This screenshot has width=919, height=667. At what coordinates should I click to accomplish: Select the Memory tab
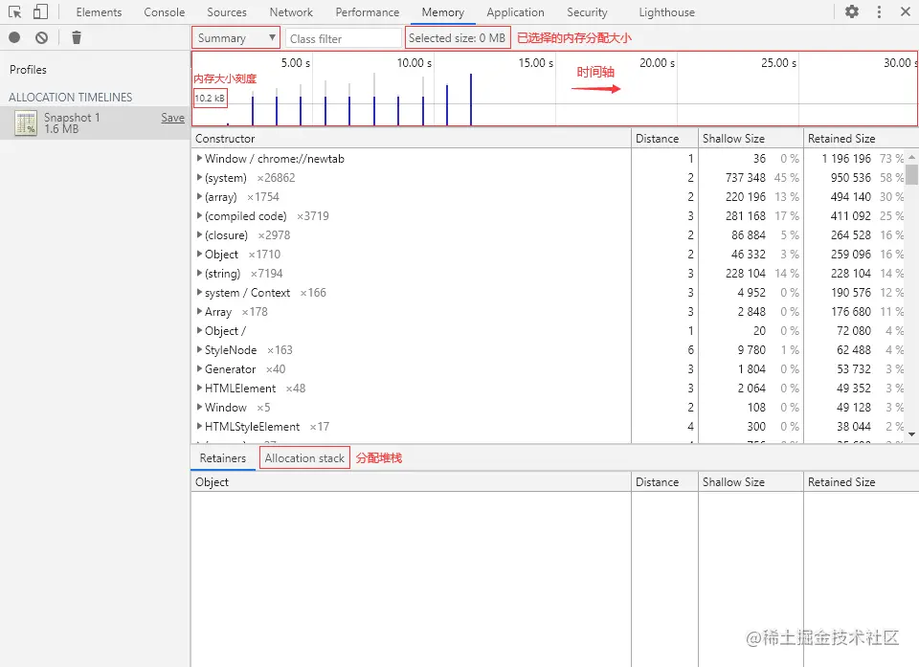coord(443,12)
